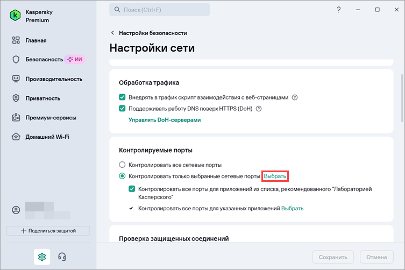Click Управлять DoH-серверами link
405x270 pixels.
pyautogui.click(x=165, y=120)
